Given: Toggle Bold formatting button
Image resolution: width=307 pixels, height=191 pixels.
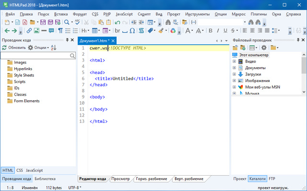Looking at the screenshot, I should [x=211, y=31].
